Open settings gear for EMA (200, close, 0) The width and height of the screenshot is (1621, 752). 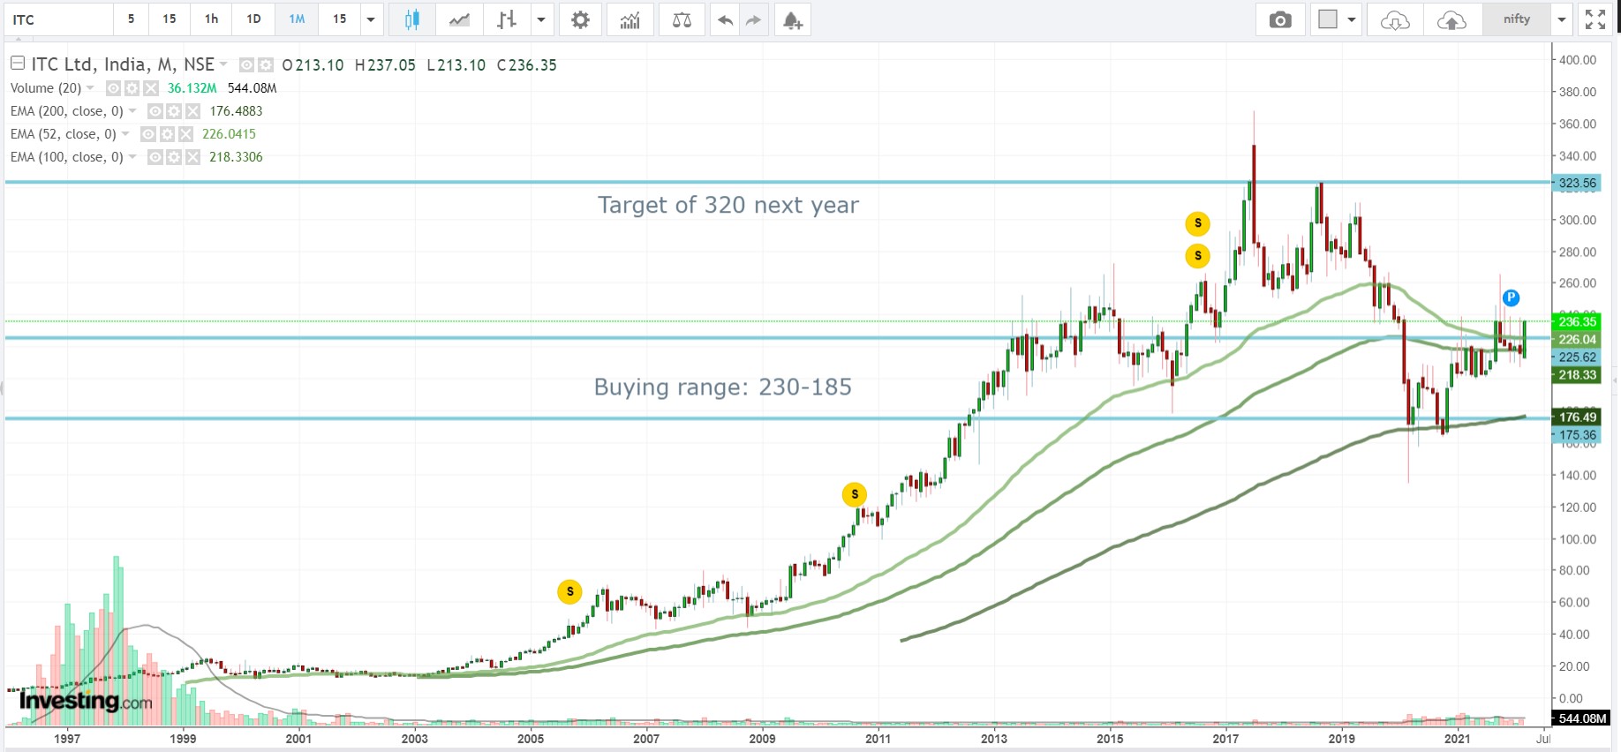click(173, 111)
